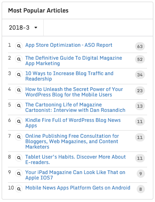Click the 11 badge on Online Publishing row
The height and width of the screenshot is (202, 155).
(x=140, y=137)
